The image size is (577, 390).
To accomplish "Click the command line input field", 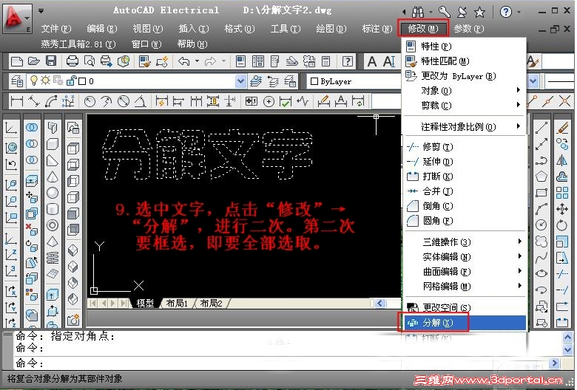I will [x=282, y=363].
